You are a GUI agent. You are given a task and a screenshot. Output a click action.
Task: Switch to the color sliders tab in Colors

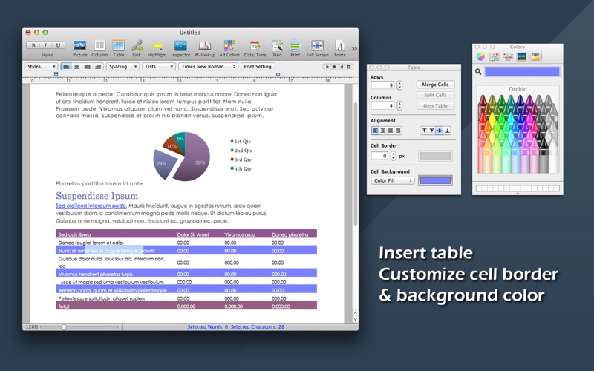click(494, 57)
